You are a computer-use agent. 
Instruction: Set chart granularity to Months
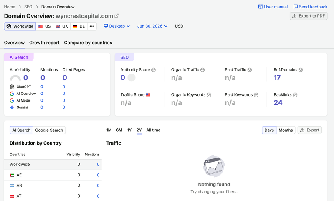pyautogui.click(x=286, y=130)
